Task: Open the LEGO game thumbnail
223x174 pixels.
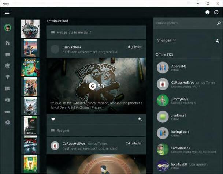Action: click(x=30, y=48)
